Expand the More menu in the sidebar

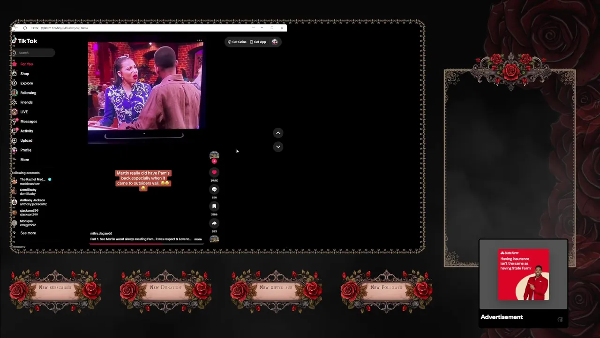tap(21, 160)
